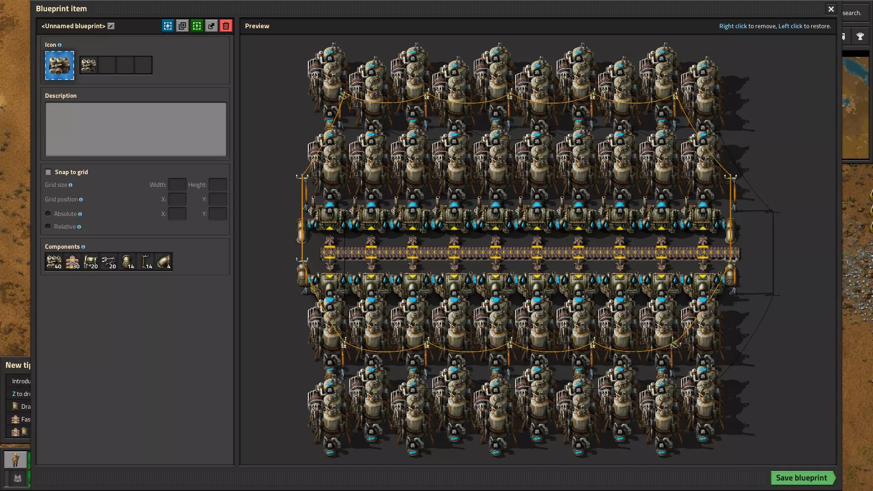Click the rename blueprint pencil icon
This screenshot has height=491, width=873.
111,26
